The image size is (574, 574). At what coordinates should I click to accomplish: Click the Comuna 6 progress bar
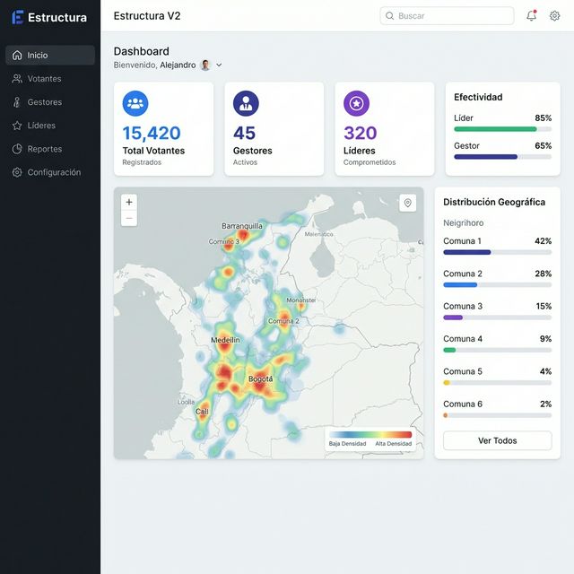[497, 415]
